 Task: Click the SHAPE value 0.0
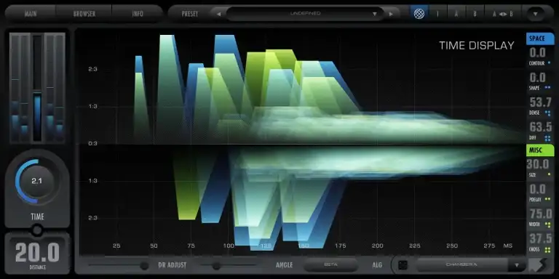click(538, 78)
